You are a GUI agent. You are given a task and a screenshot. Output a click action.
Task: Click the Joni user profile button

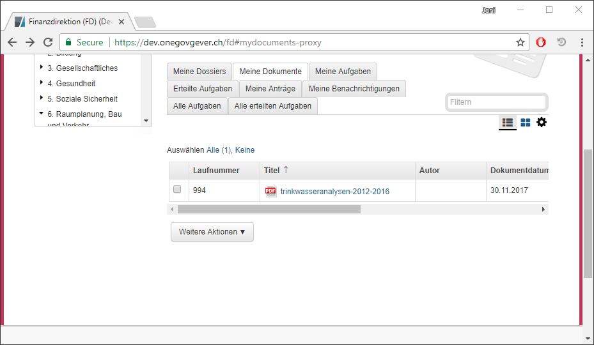(x=488, y=10)
